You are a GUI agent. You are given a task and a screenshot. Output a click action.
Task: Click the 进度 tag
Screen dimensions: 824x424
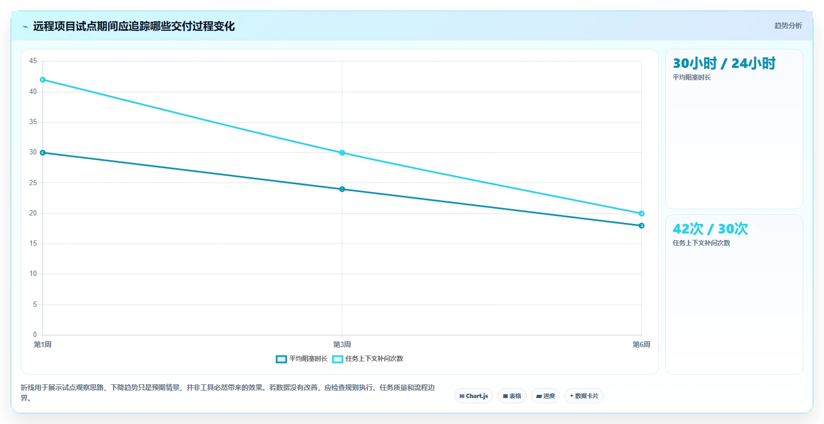point(545,396)
